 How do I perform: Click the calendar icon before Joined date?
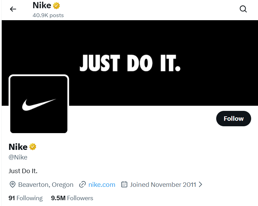coord(124,185)
